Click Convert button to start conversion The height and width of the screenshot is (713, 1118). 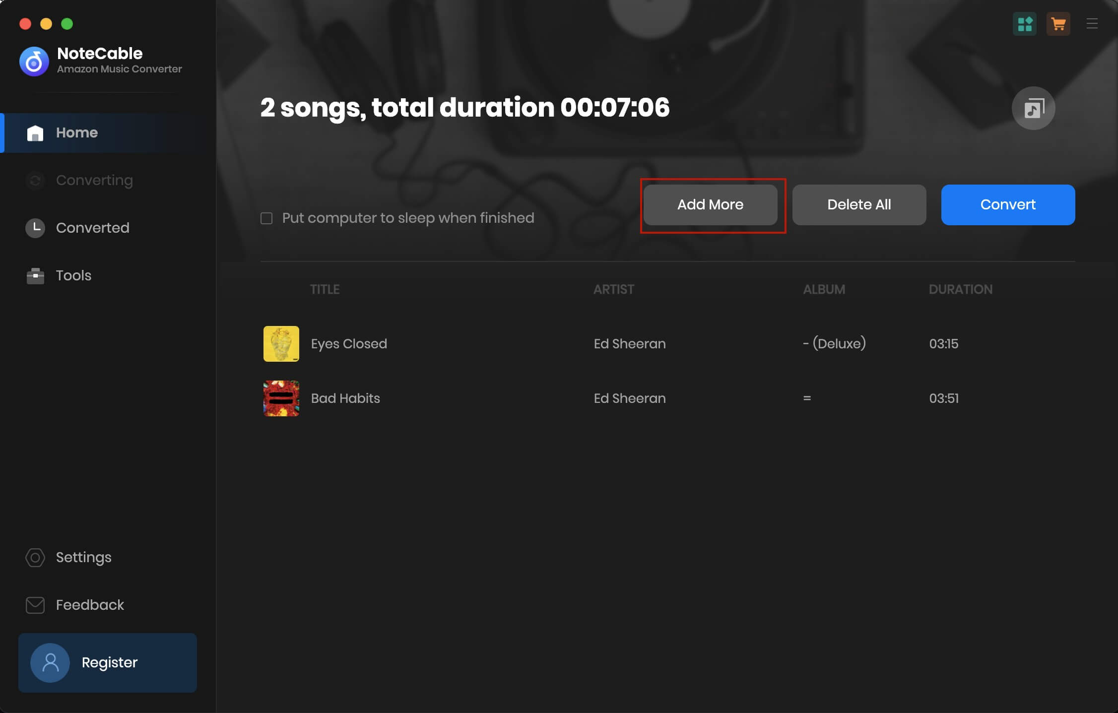click(x=1008, y=204)
